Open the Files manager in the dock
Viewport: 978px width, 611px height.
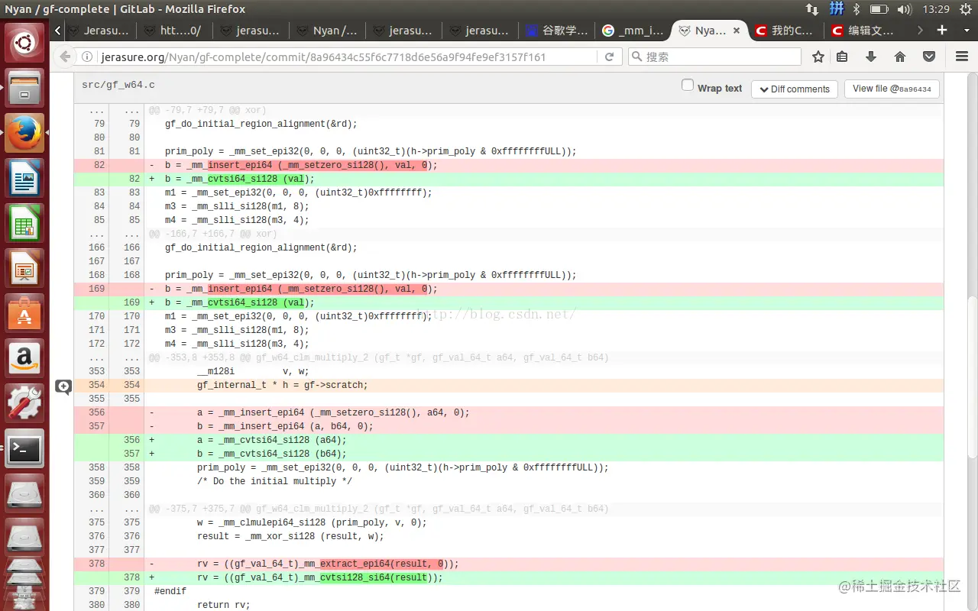pos(25,87)
